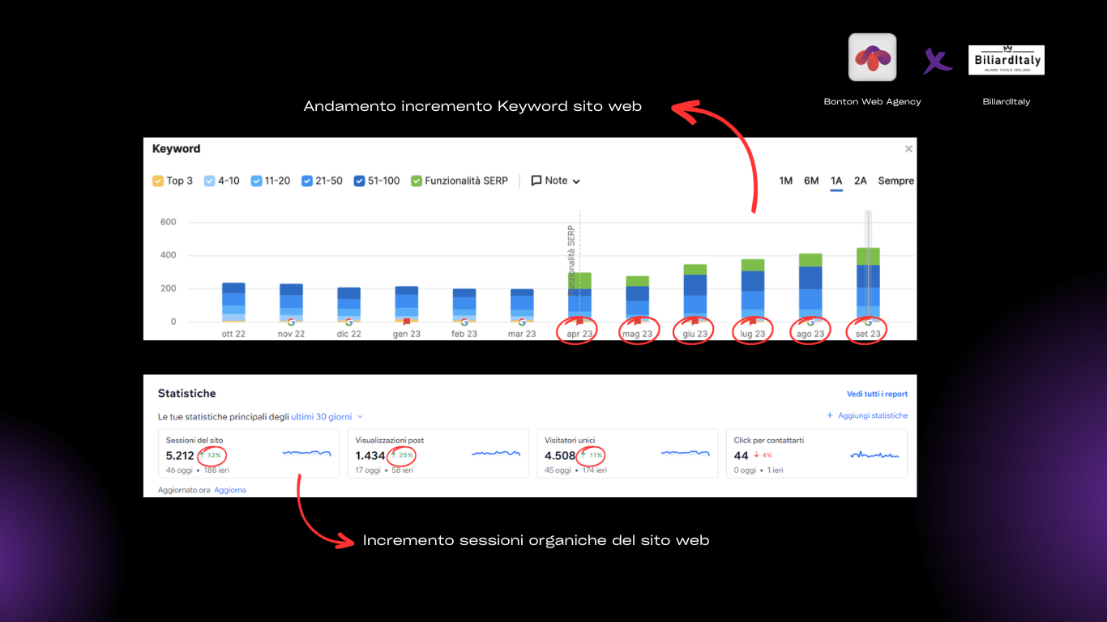This screenshot has width=1107, height=622.
Task: Click 'Andamento incremento Keyword sito web' caption
Action: click(x=472, y=106)
